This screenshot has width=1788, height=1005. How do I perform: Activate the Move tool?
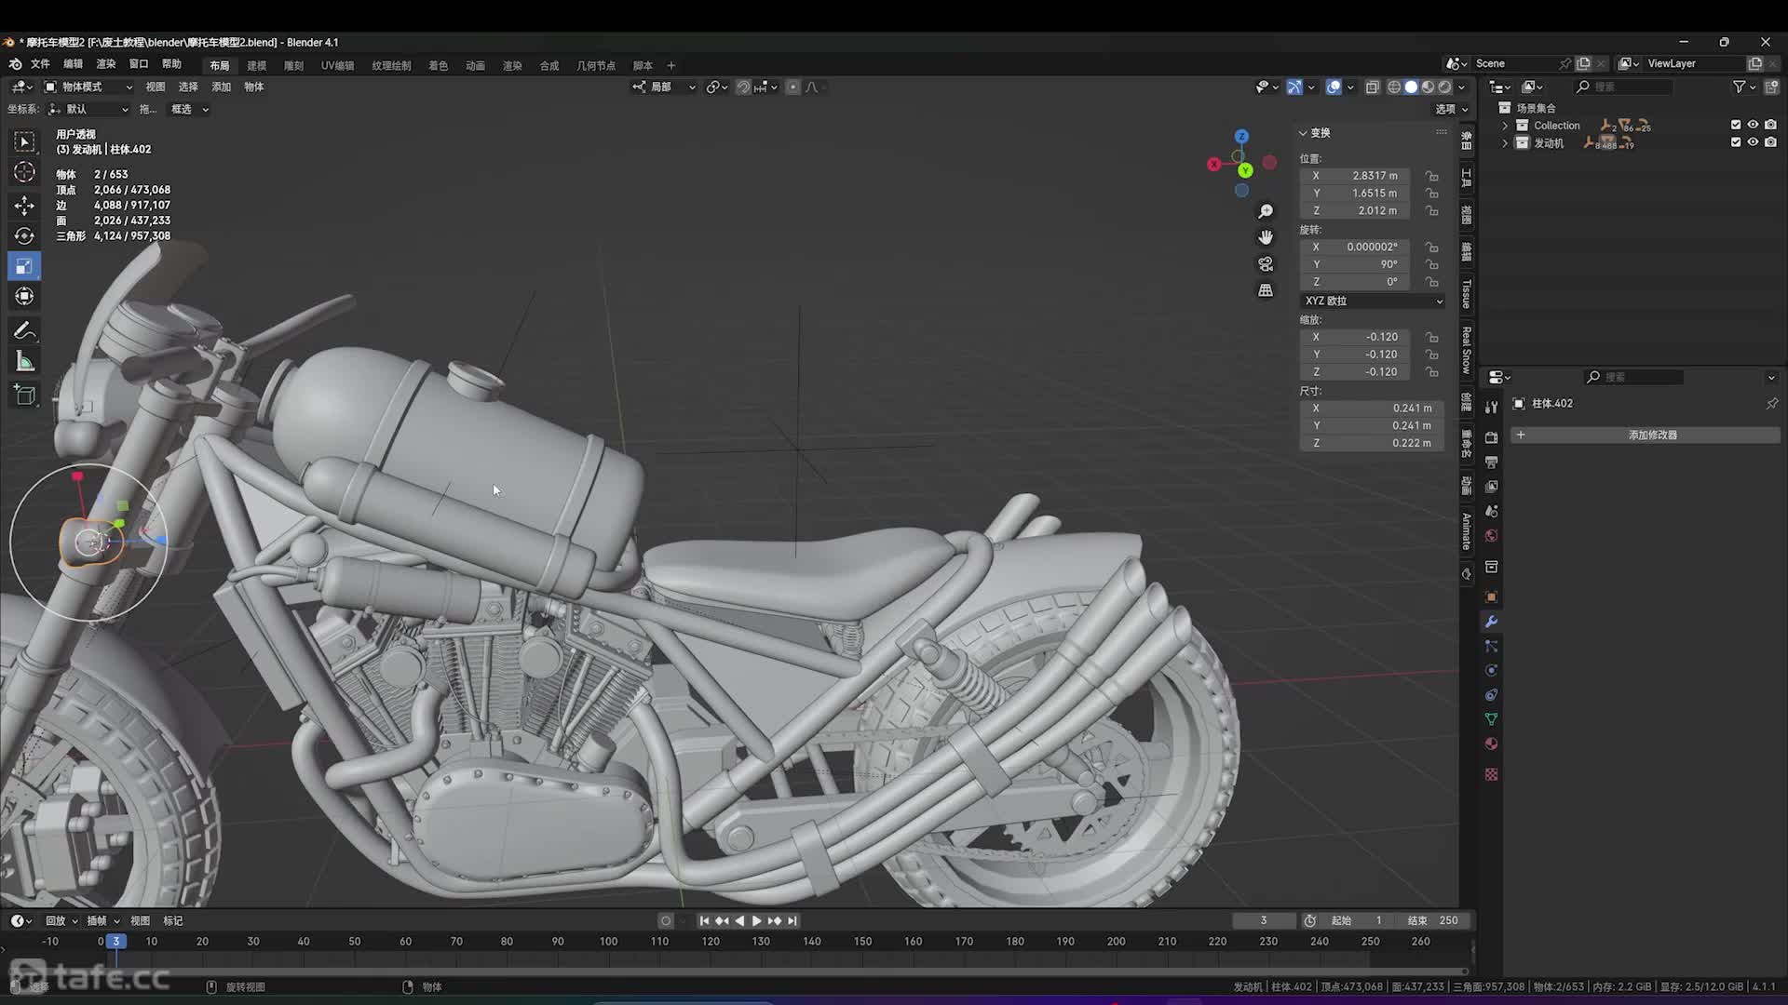[x=24, y=205]
